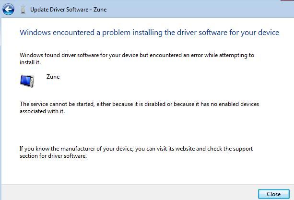Click the Close button
Viewport: 294px width, 200px height.
(273, 194)
